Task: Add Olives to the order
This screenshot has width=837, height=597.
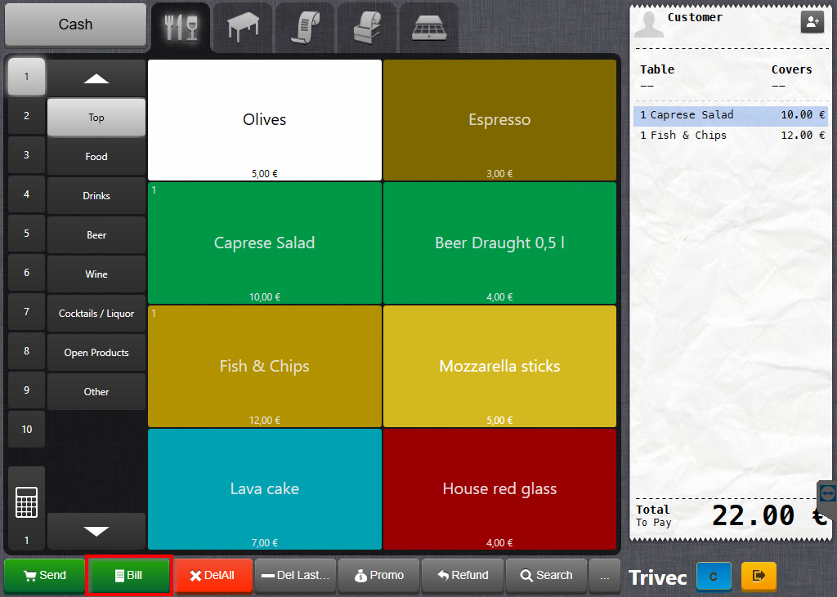Action: pyautogui.click(x=265, y=120)
